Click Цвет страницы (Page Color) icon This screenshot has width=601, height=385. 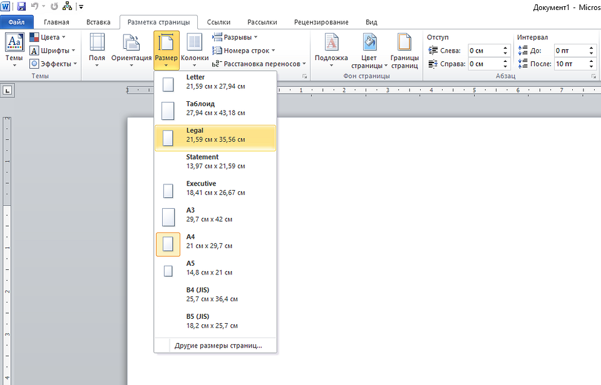[x=369, y=49]
